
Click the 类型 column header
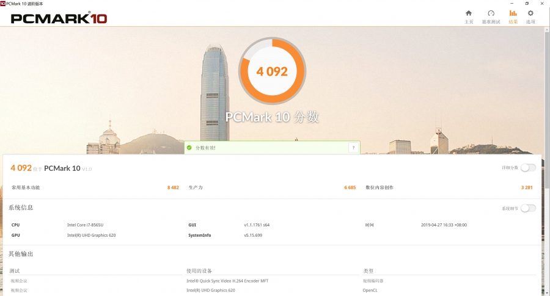coord(368,271)
